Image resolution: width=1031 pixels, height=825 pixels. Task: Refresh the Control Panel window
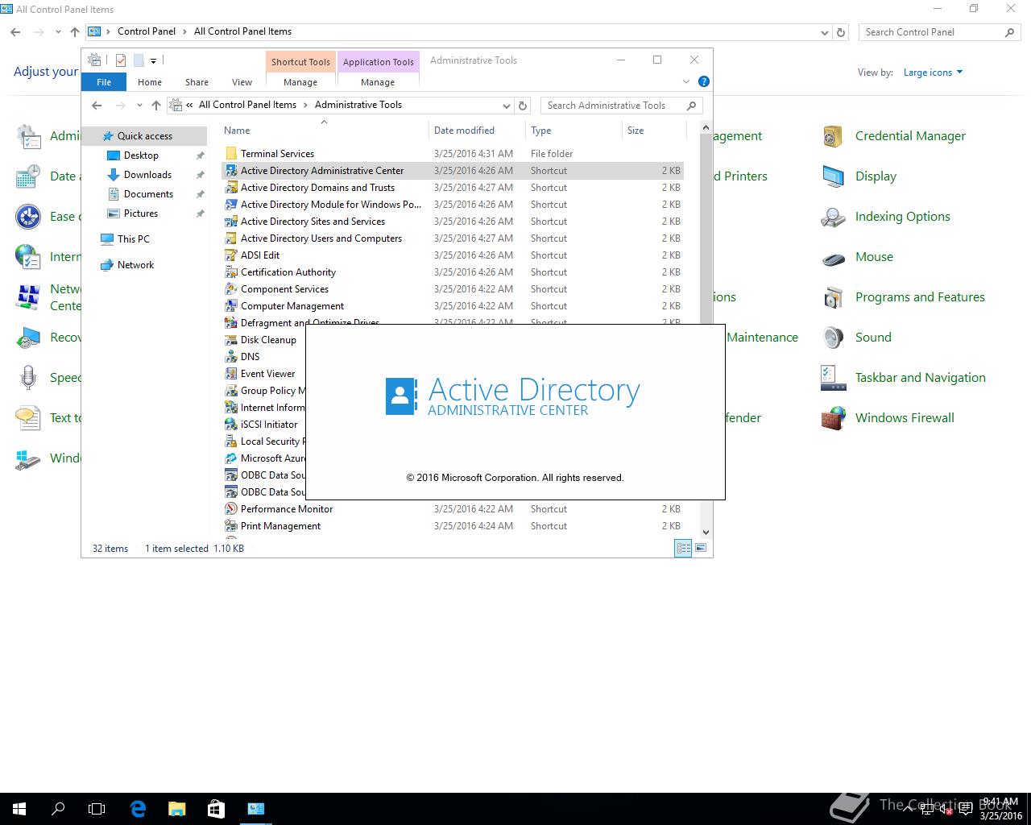point(841,32)
